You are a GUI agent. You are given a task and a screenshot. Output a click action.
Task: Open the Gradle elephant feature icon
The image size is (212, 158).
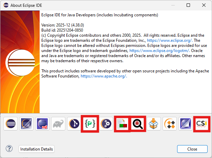coord(58,124)
